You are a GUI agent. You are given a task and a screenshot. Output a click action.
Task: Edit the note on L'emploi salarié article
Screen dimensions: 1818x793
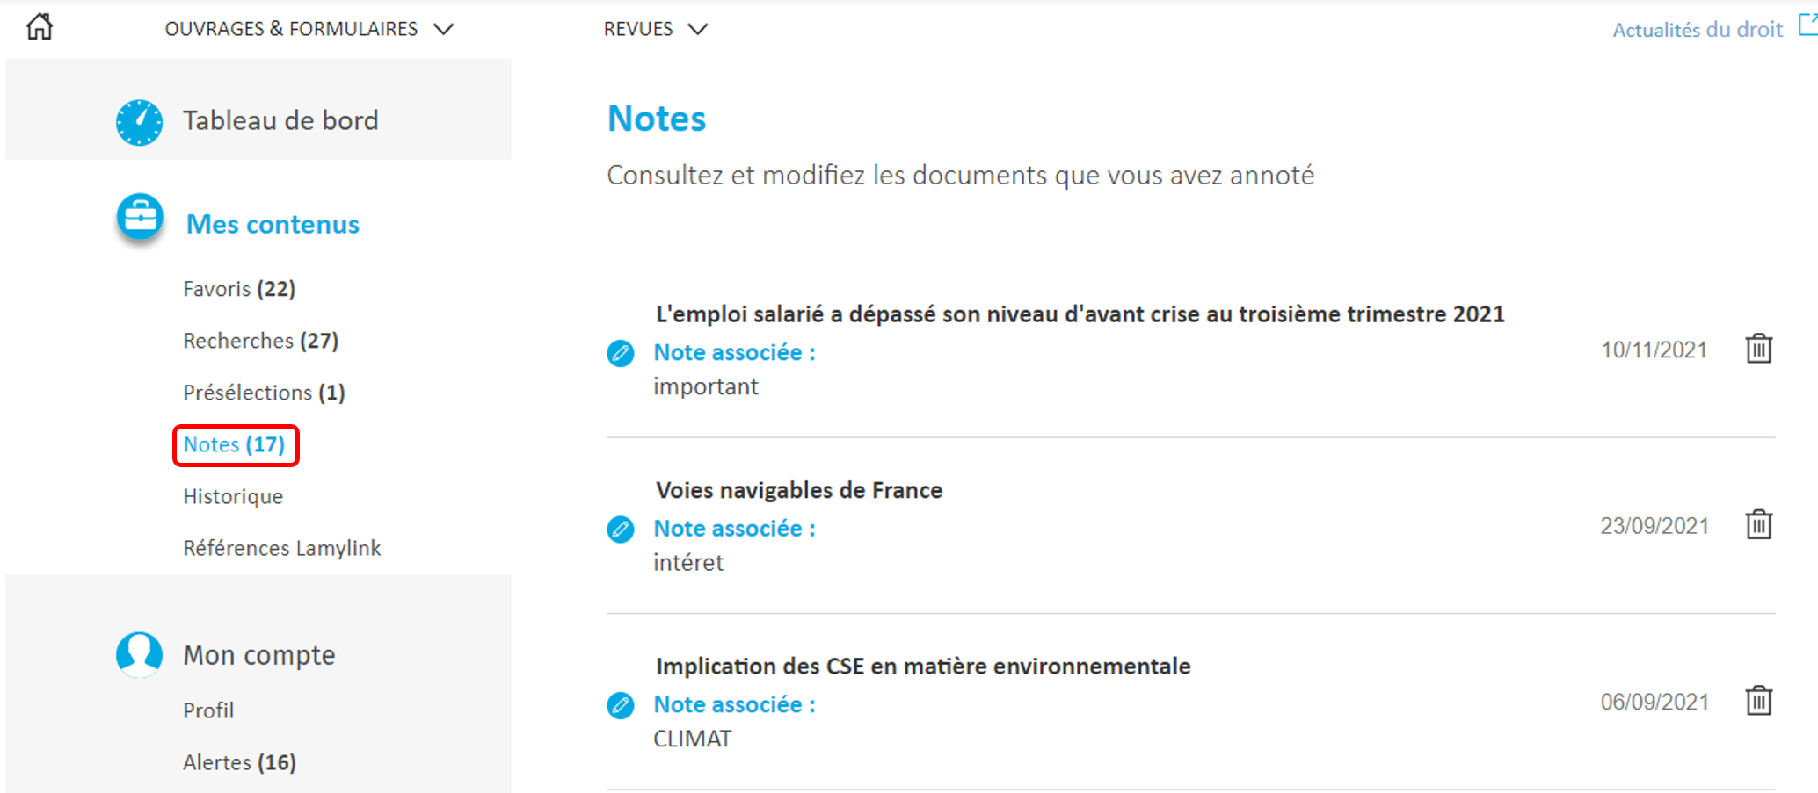click(621, 353)
